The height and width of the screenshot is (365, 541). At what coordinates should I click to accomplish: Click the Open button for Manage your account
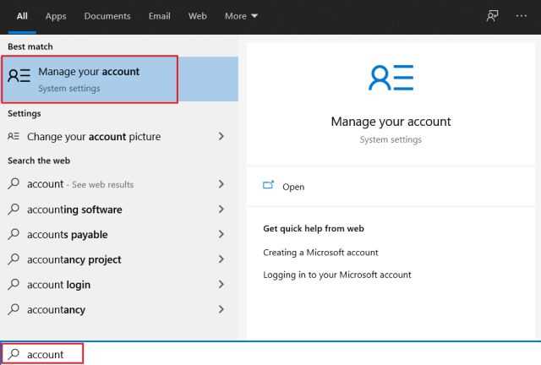391,187
